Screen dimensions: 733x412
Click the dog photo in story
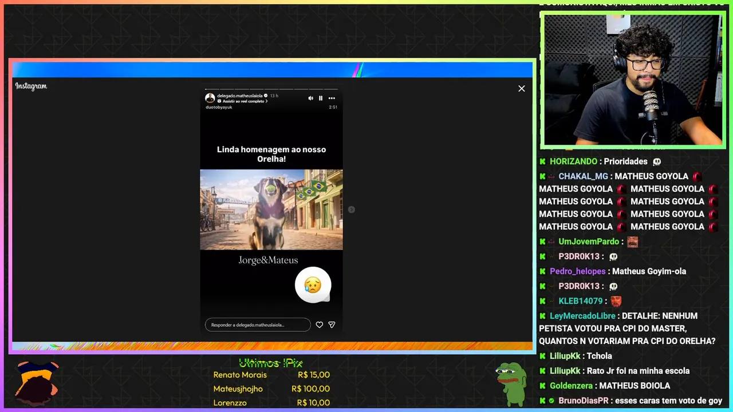tap(271, 209)
